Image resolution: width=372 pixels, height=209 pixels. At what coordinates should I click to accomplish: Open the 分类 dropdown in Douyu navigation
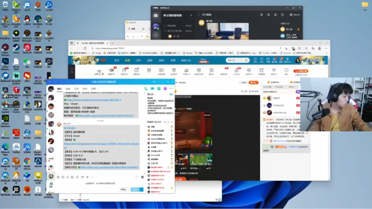138,60
